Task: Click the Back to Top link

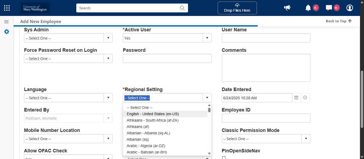Action: 338,21
